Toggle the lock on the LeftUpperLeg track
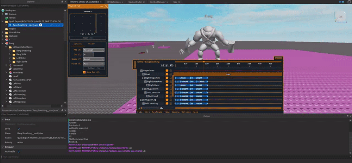The image size is (352, 163). tap(170, 100)
